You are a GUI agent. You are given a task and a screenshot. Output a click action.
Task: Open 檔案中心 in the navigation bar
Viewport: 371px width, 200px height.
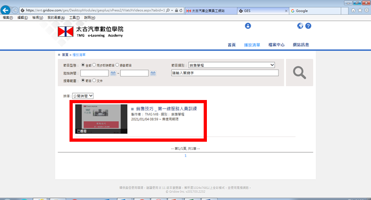(x=276, y=45)
